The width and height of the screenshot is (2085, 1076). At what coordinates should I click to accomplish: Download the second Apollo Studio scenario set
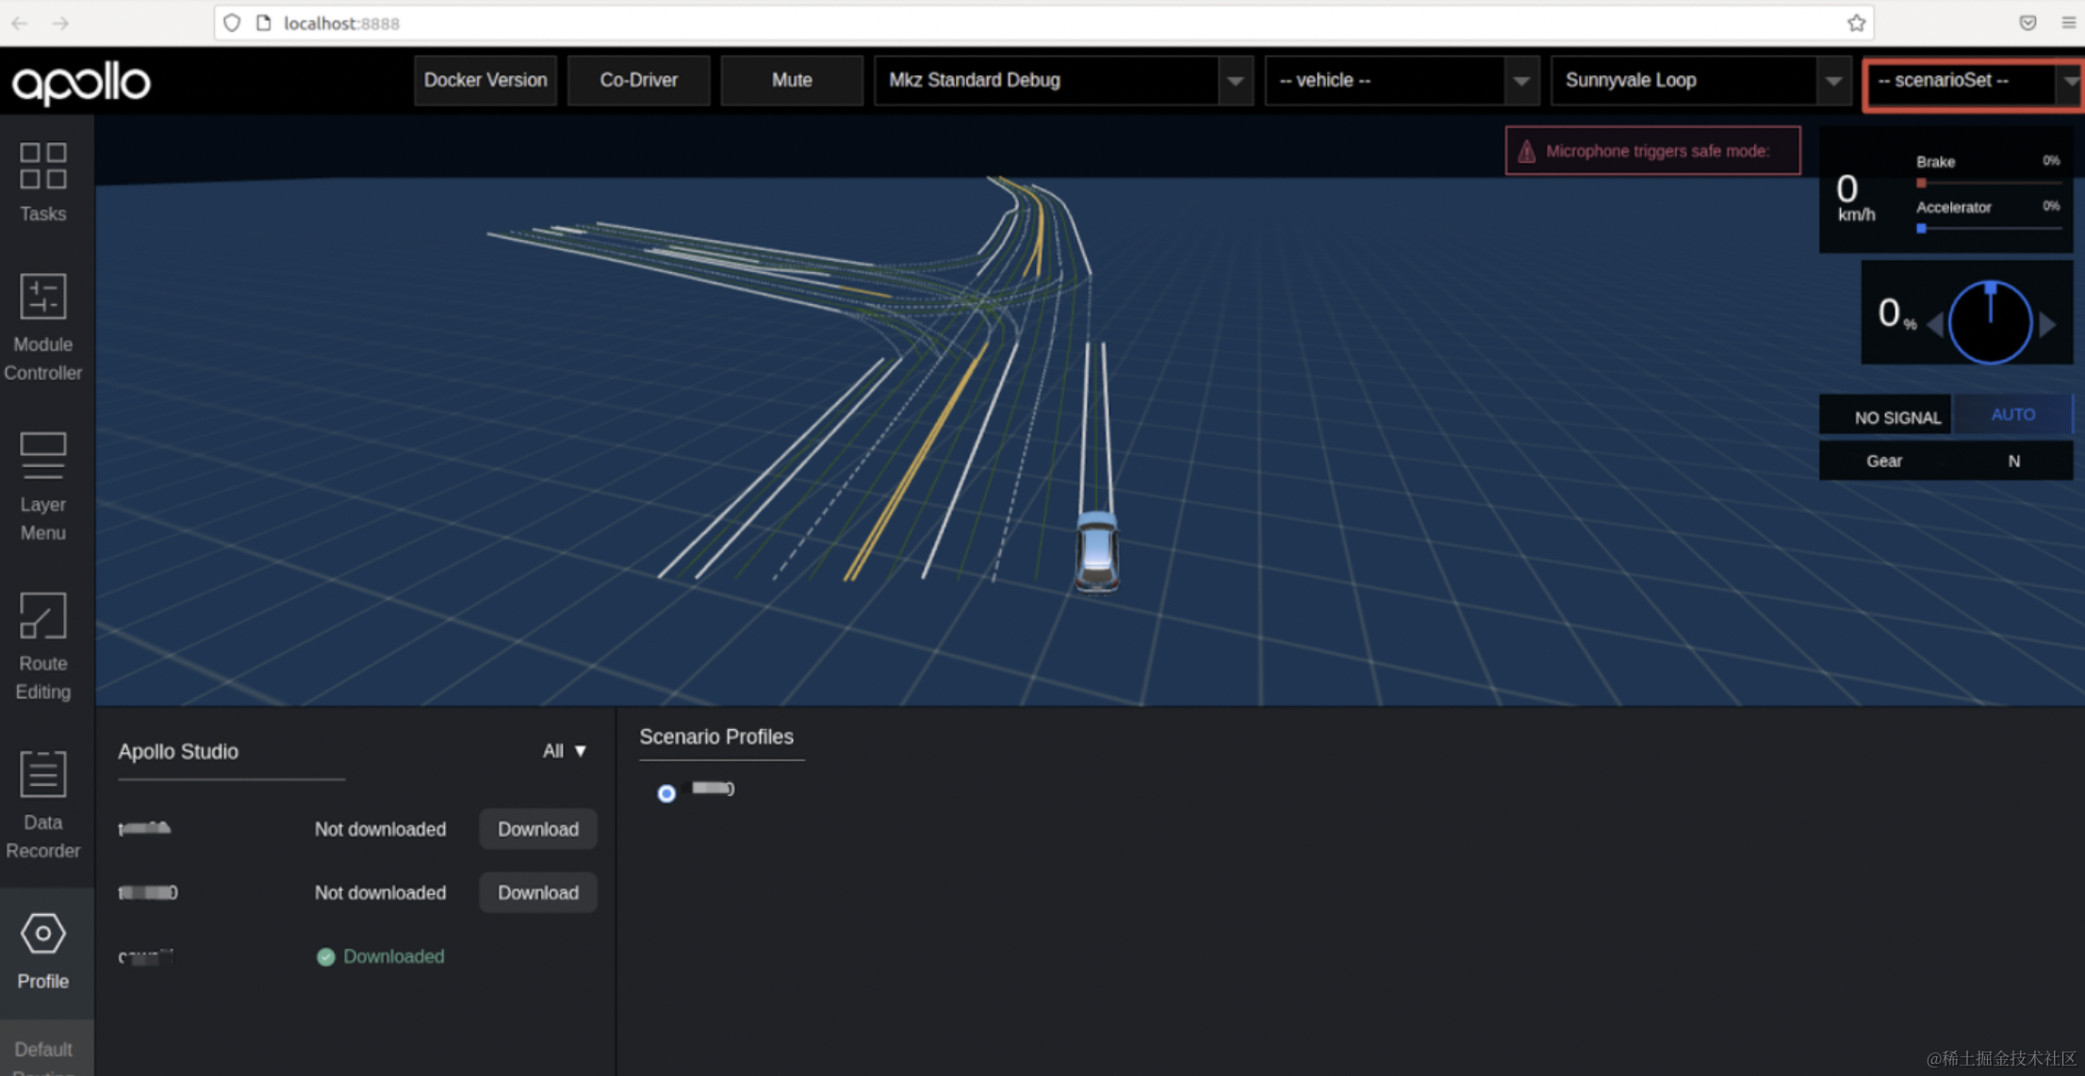click(538, 892)
